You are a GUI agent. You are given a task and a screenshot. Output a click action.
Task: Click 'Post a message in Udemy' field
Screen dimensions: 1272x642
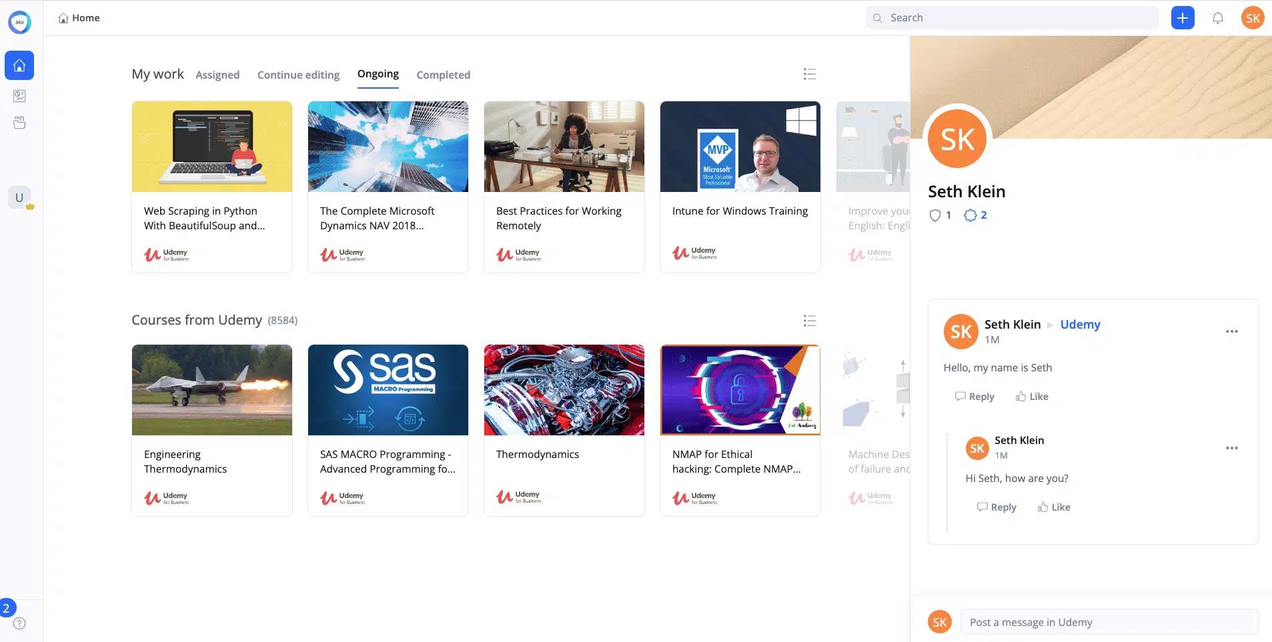click(x=1109, y=622)
